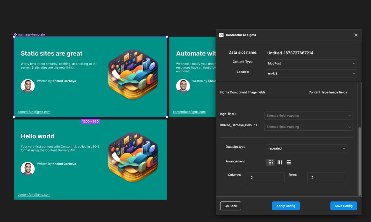This screenshot has width=371, height=222.
Task: Click contentfultofigma.com link in Hello world card
Action: [34, 195]
